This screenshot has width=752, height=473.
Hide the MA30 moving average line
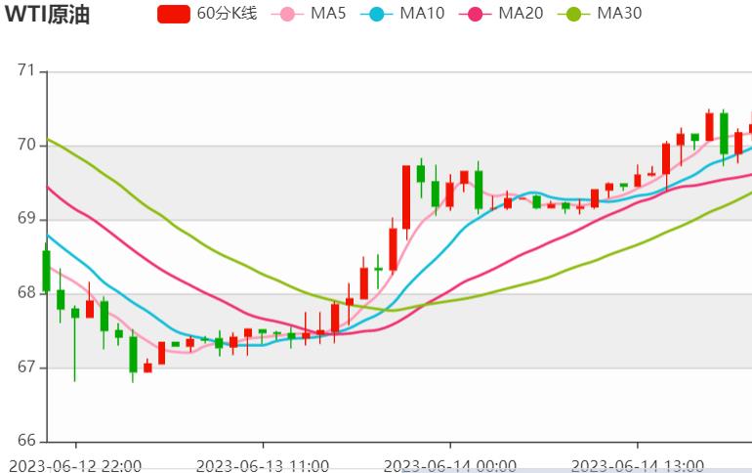pyautogui.click(x=600, y=14)
